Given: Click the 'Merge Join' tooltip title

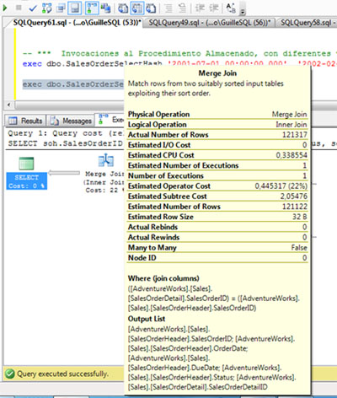Looking at the screenshot, I should 217,73.
